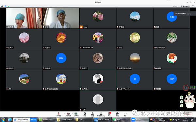This screenshot has width=196, height=122.
Task: Unmute the microphone in the meeting toolbar
Action: coord(59,114)
